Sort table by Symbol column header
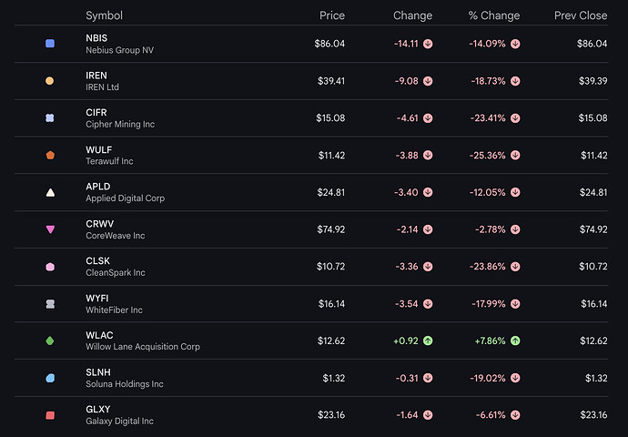628x437 pixels. [x=104, y=15]
